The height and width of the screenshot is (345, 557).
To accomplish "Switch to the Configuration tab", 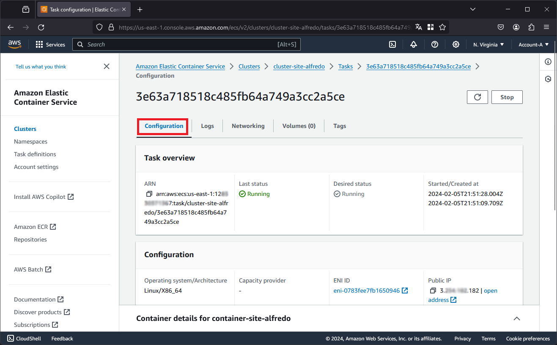I will pos(164,126).
